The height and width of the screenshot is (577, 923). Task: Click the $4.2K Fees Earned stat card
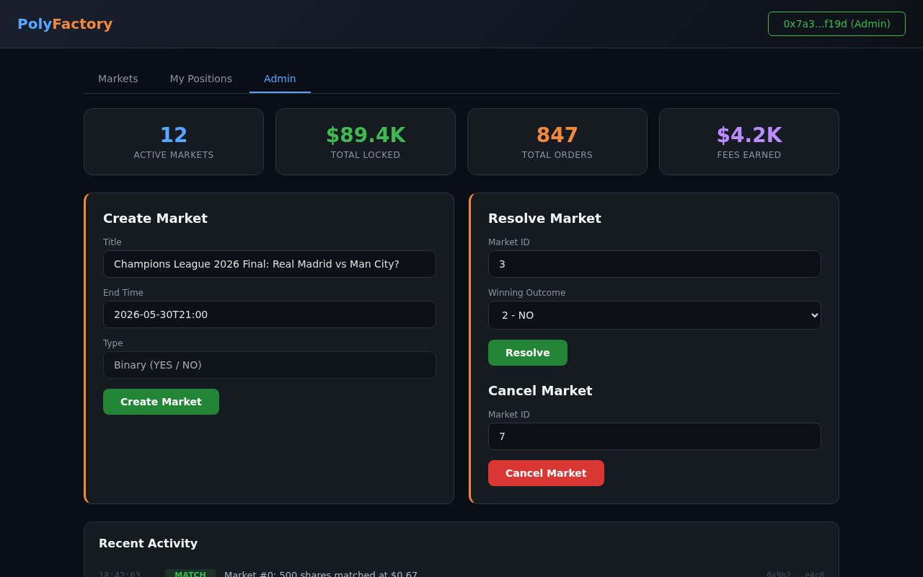click(x=748, y=141)
